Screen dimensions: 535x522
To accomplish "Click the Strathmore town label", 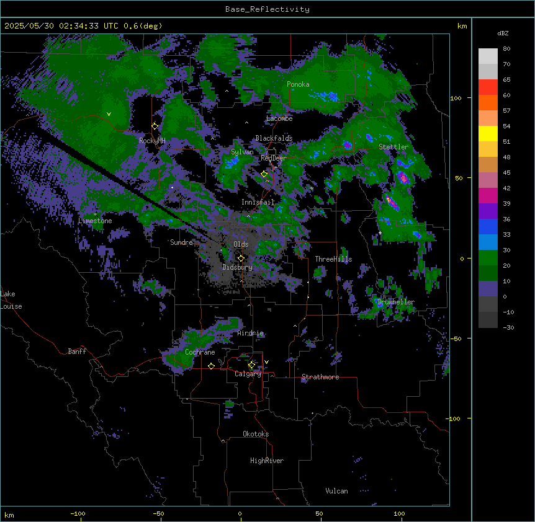I will 320,377.
